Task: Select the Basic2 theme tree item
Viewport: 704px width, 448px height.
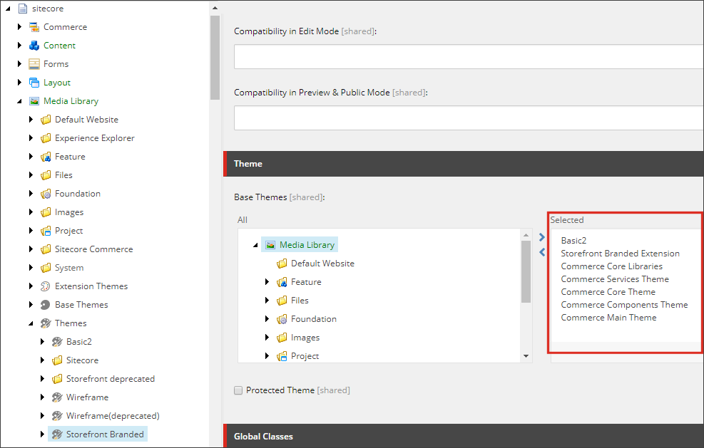Action: coord(79,342)
